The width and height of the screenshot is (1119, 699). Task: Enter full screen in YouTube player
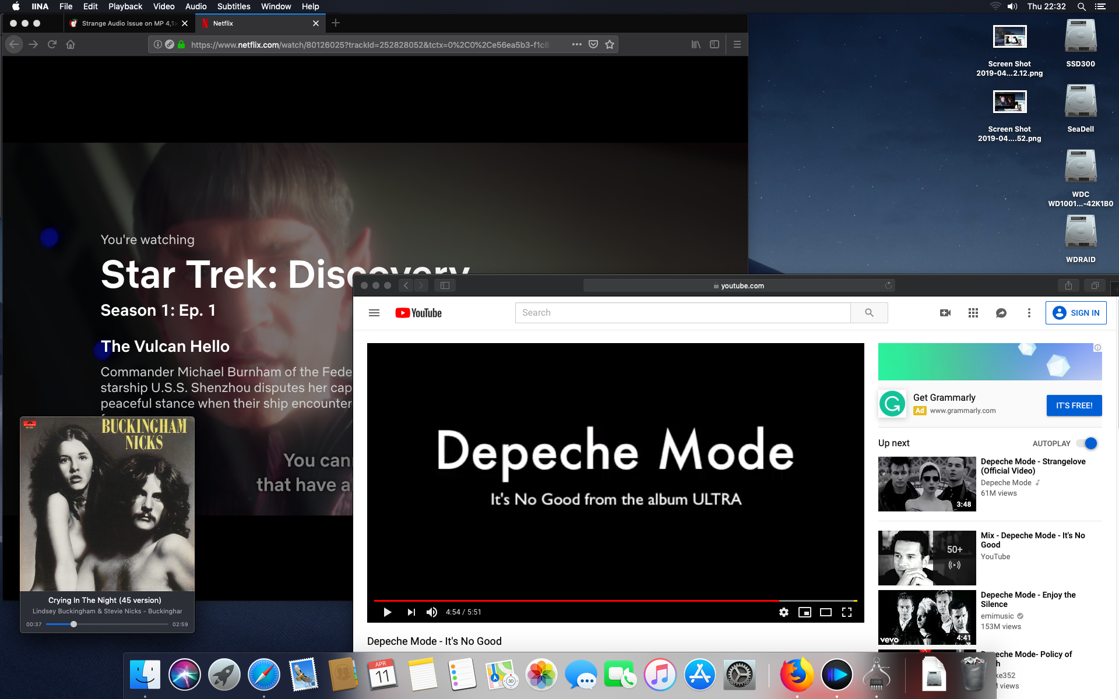tap(847, 612)
